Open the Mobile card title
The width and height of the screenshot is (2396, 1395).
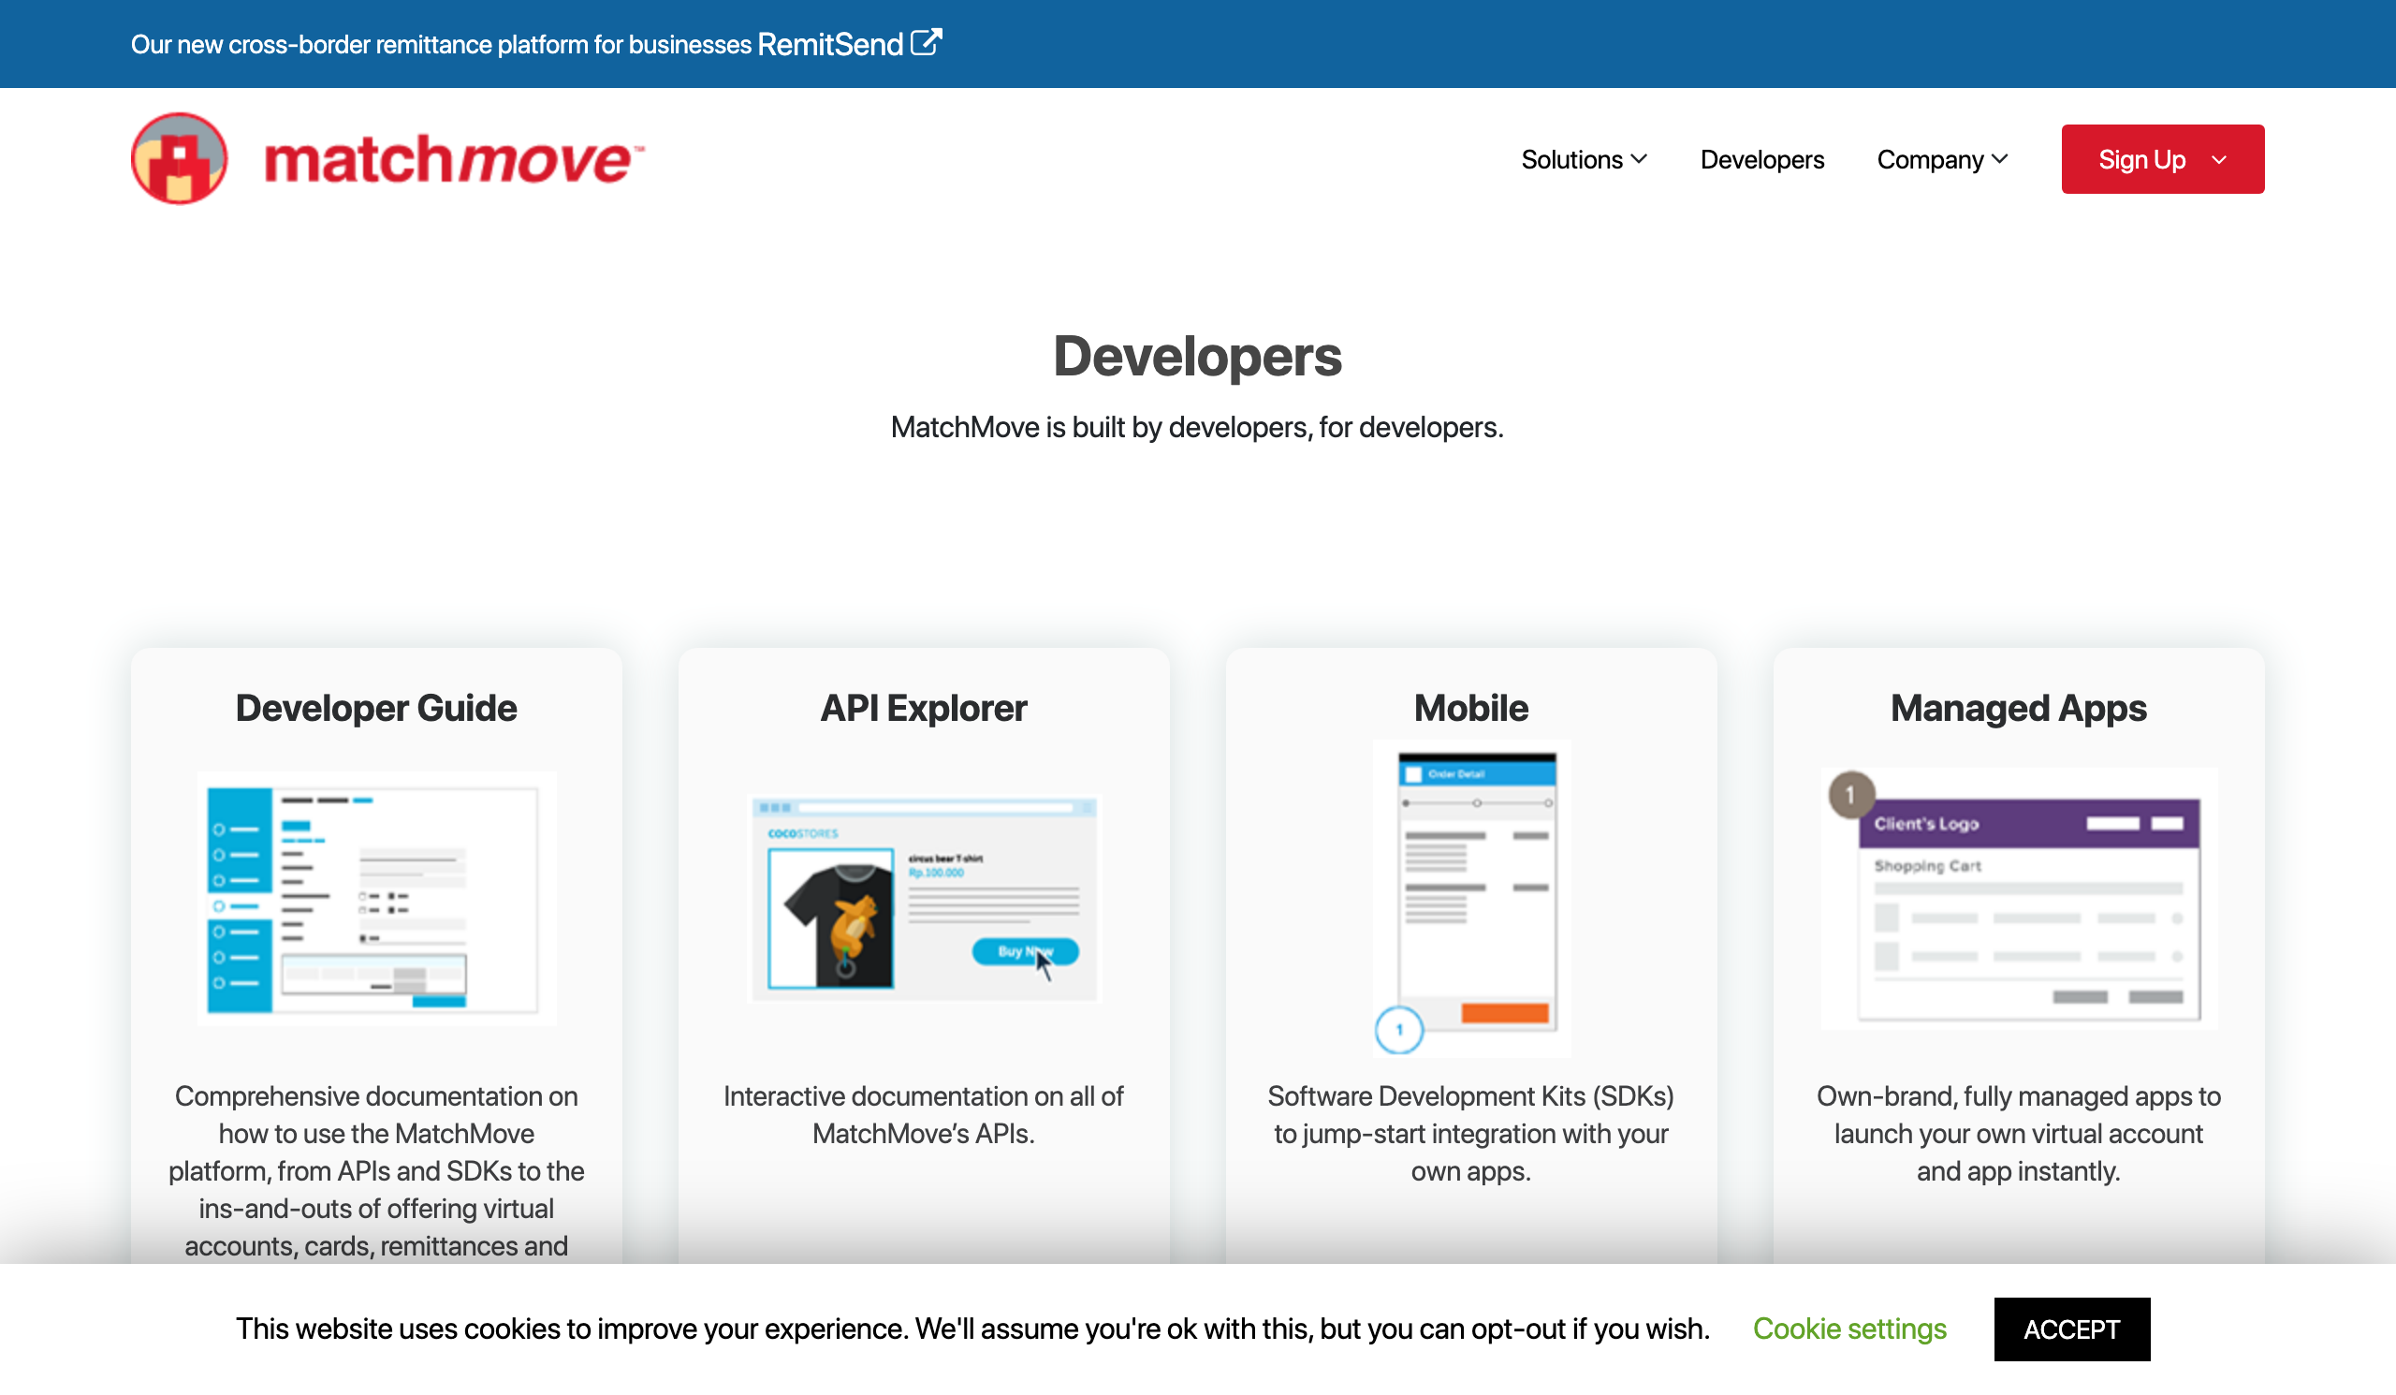pyautogui.click(x=1471, y=709)
